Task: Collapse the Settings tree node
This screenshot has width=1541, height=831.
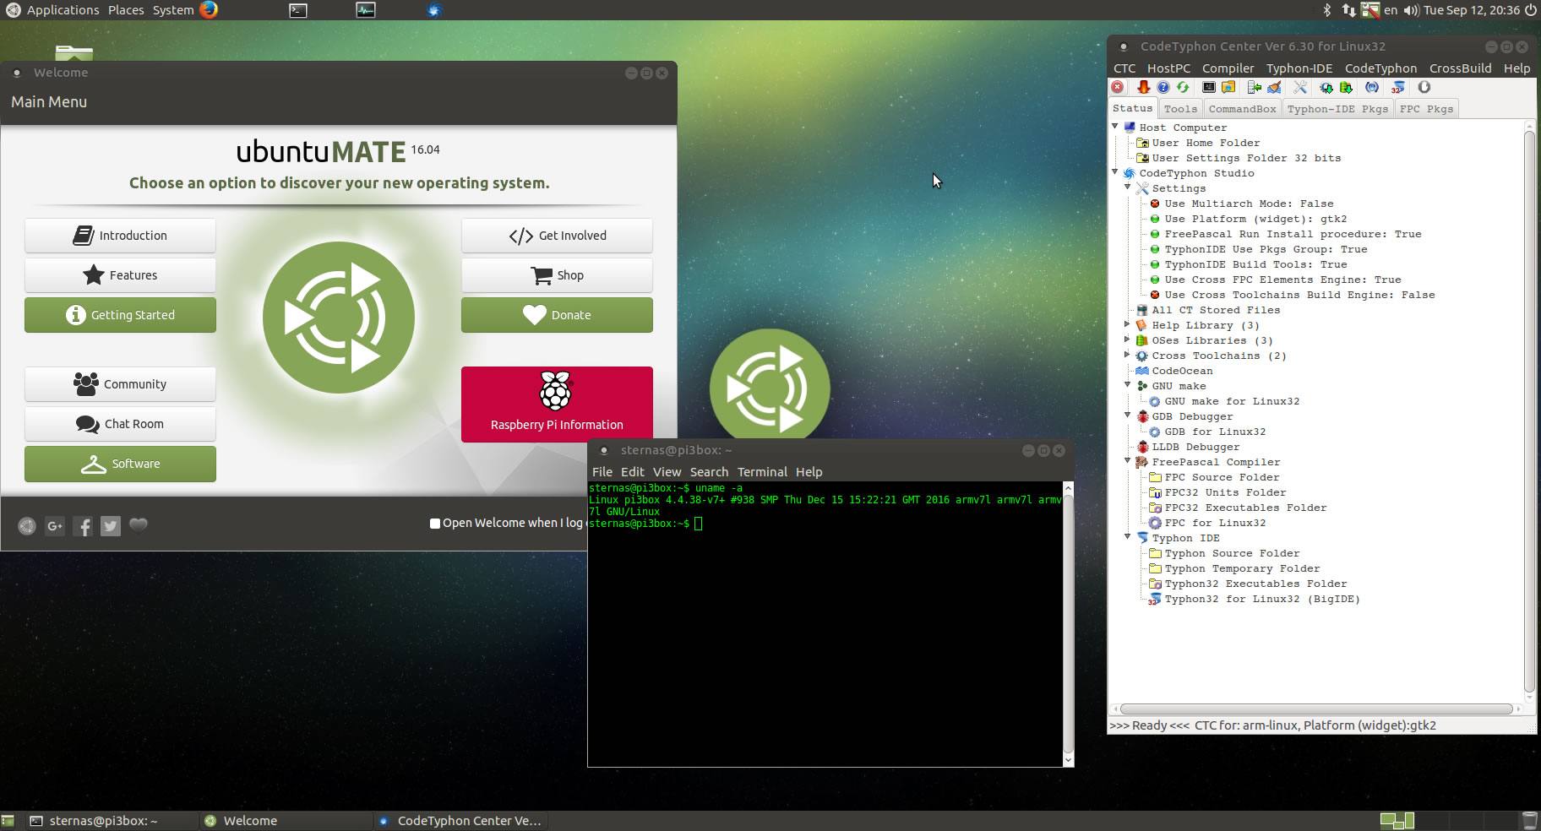Action: tap(1128, 187)
